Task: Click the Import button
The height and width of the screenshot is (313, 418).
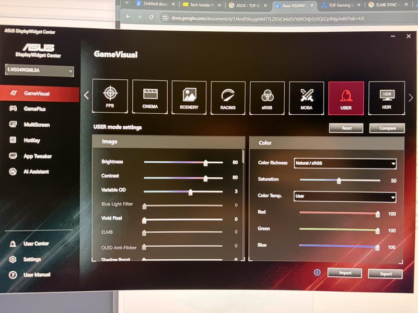Action: pyautogui.click(x=345, y=273)
